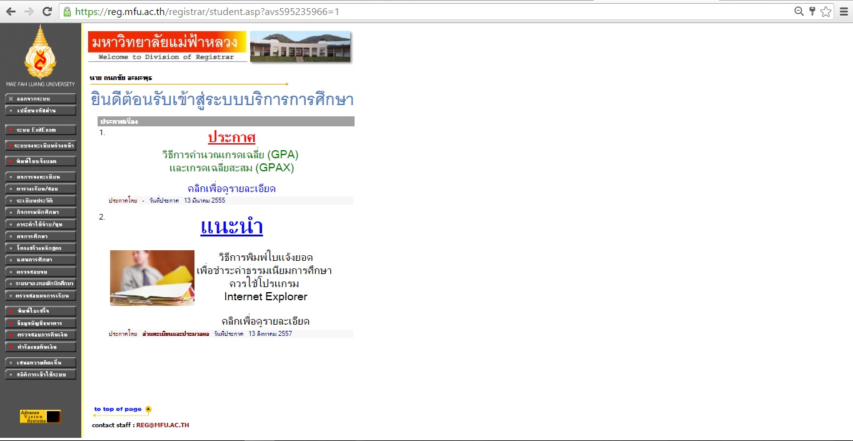The width and height of the screenshot is (853, 441).
Task: Click the Mae Fah Luang University emblem
Action: [x=41, y=53]
